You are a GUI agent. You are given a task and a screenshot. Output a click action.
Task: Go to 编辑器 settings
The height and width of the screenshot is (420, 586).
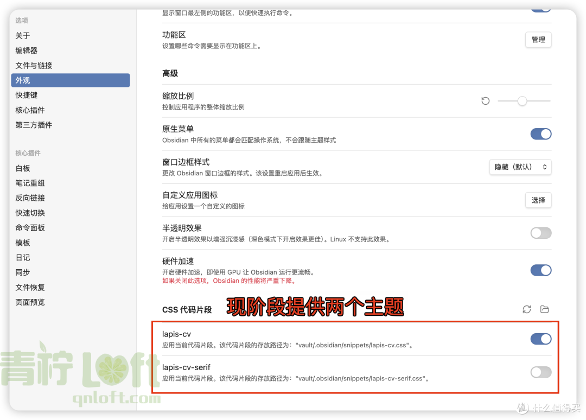point(71,50)
